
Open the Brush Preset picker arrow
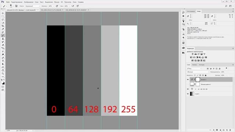[13, 6]
